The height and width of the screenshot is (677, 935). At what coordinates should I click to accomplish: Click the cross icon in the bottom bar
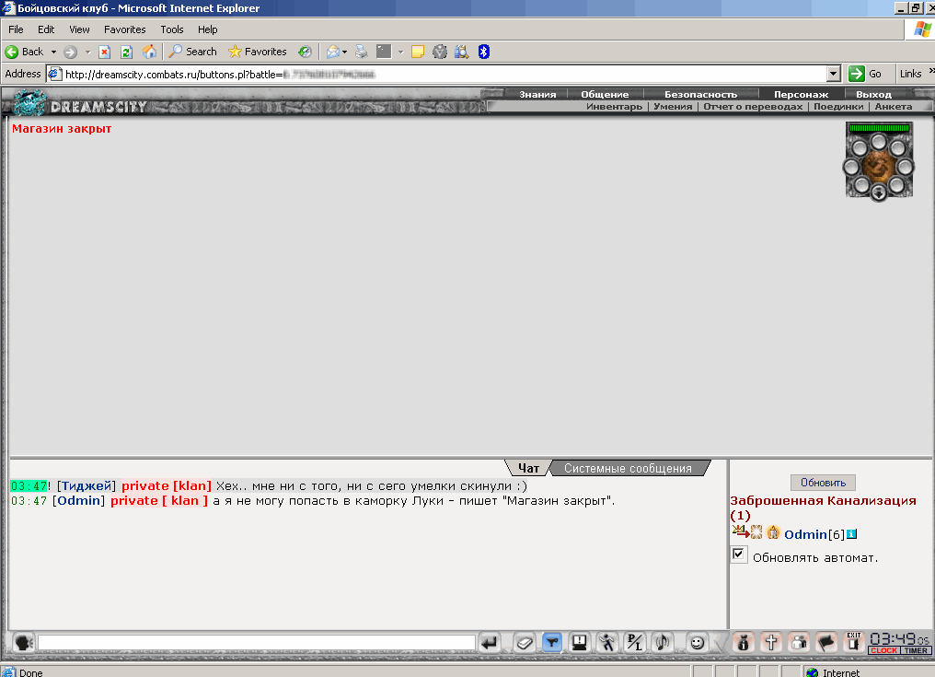[771, 642]
